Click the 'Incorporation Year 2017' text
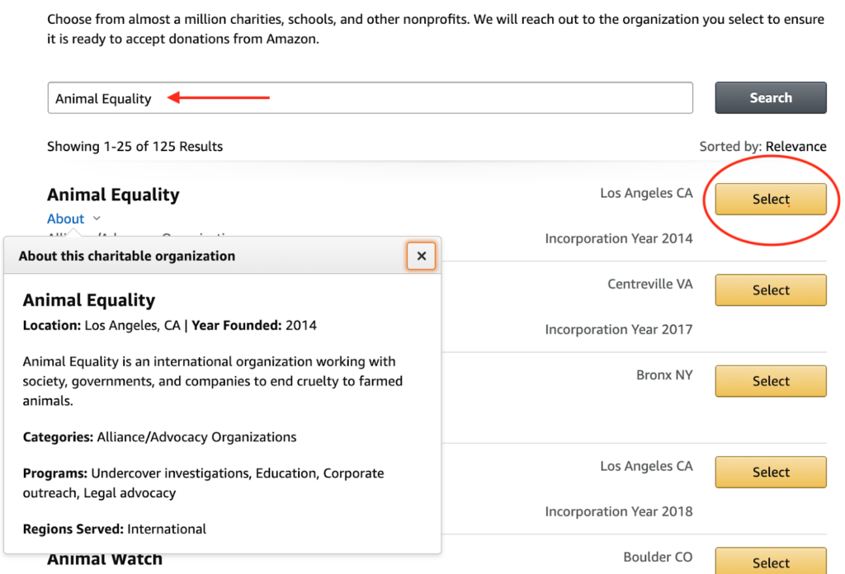The width and height of the screenshot is (845, 574). (619, 330)
